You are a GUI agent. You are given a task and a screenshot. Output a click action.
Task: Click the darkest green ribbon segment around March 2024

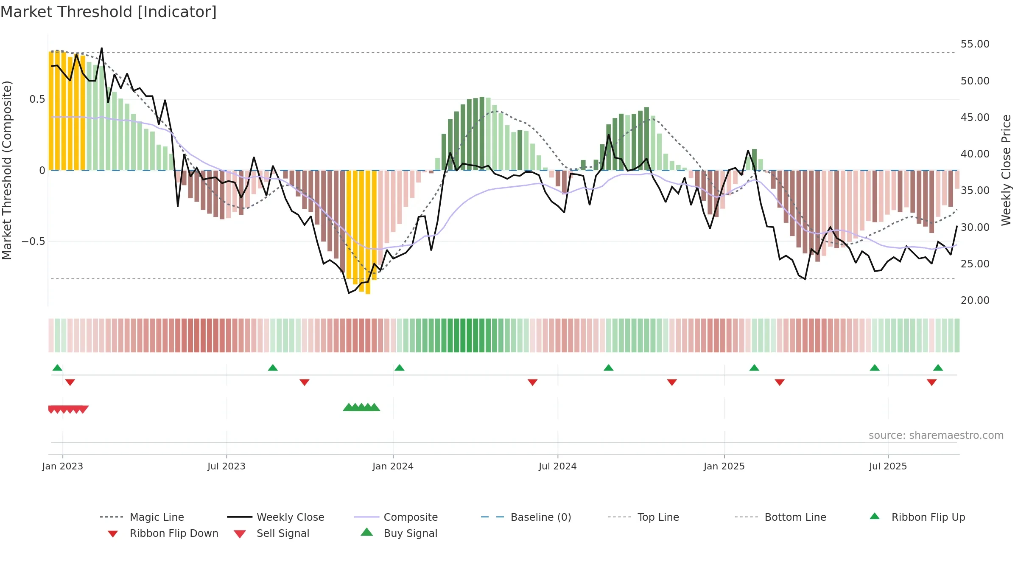pyautogui.click(x=463, y=335)
